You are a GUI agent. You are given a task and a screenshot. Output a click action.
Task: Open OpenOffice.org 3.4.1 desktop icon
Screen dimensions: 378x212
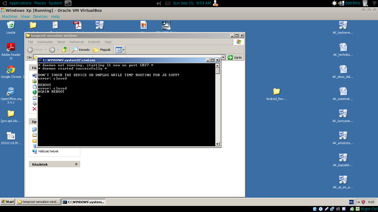pyautogui.click(x=11, y=91)
